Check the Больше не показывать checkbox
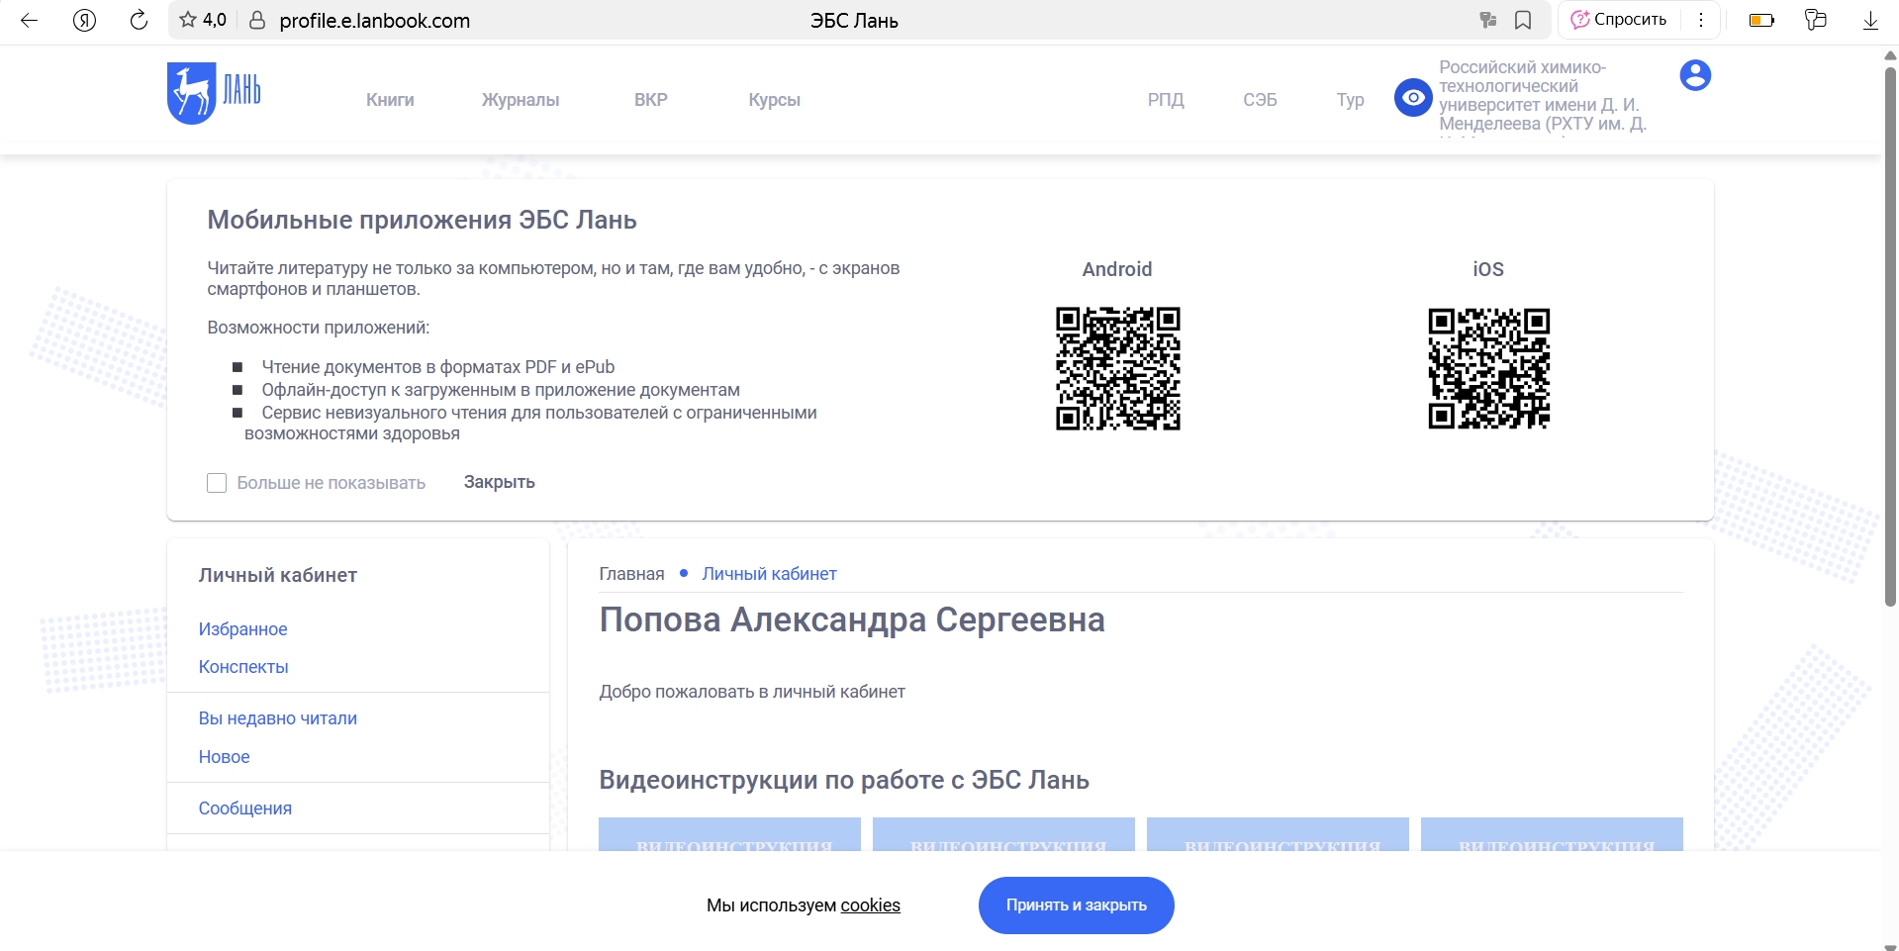1899x951 pixels. click(x=217, y=483)
